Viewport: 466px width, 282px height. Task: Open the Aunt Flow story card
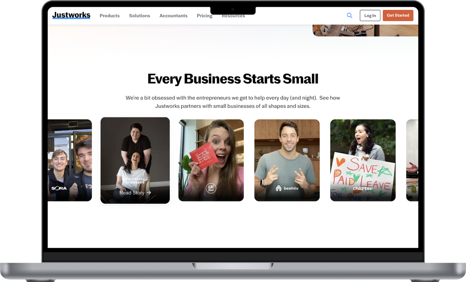click(211, 160)
